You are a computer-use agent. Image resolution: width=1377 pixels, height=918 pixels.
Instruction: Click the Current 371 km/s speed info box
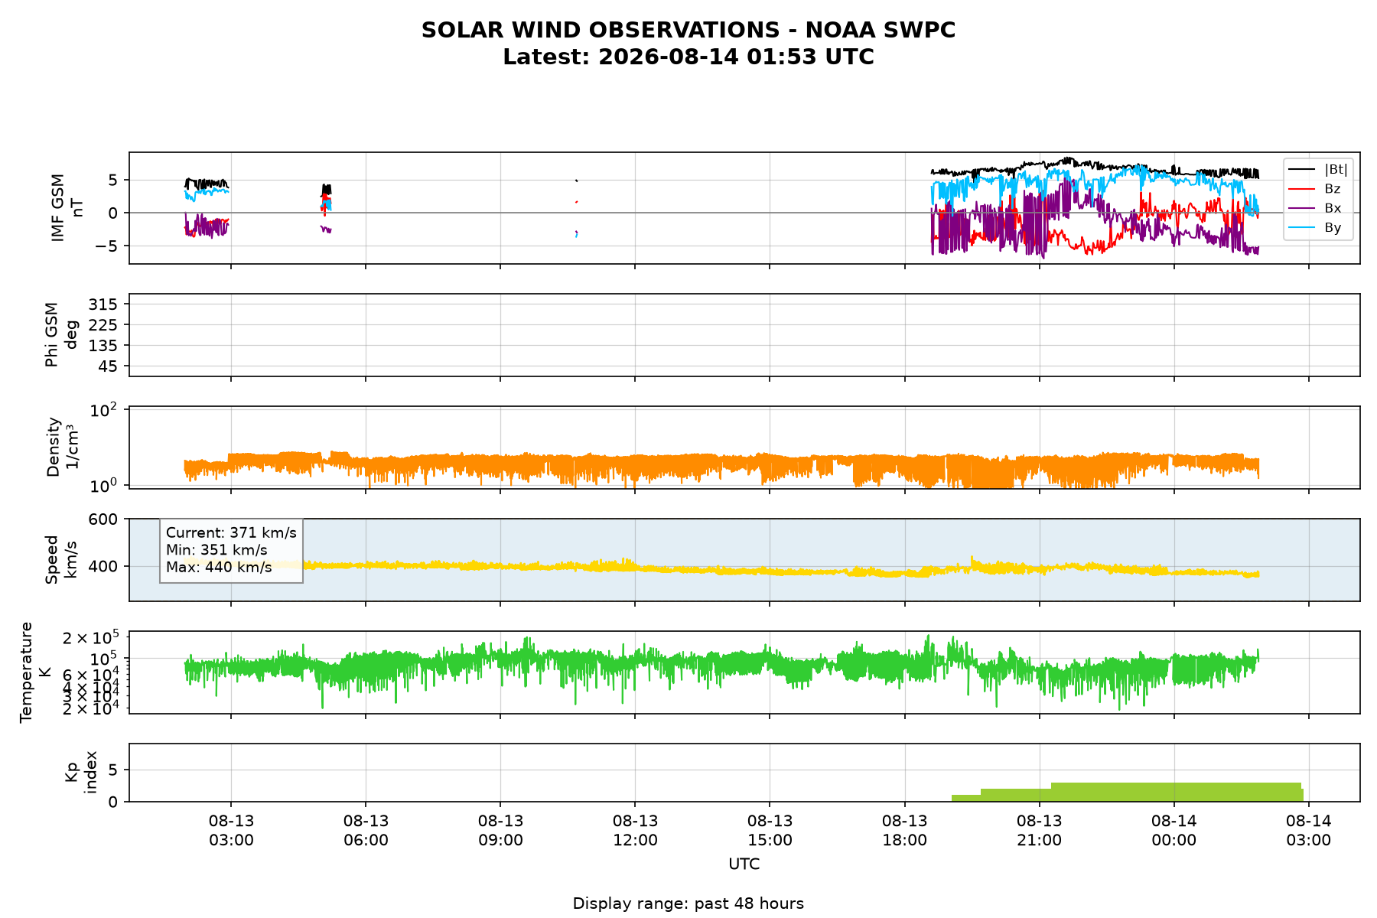pyautogui.click(x=231, y=550)
